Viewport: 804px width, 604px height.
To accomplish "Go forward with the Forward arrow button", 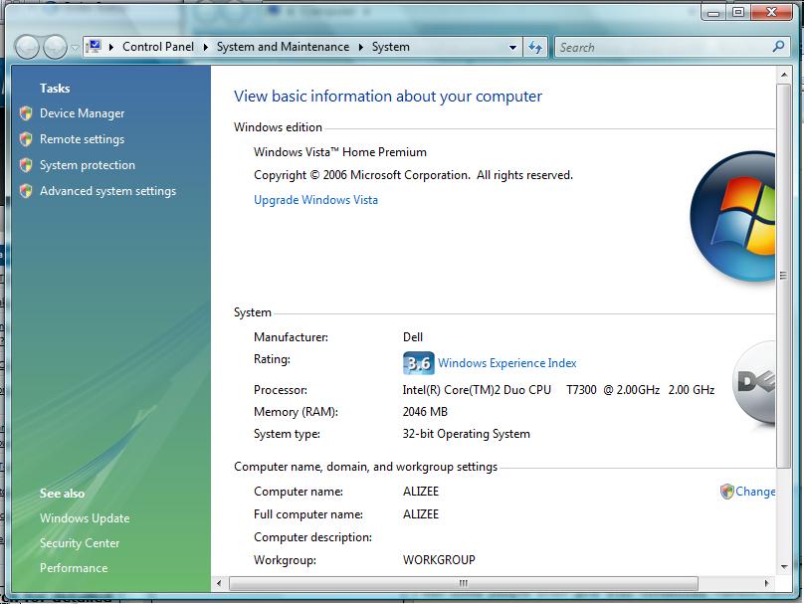I will 55,47.
